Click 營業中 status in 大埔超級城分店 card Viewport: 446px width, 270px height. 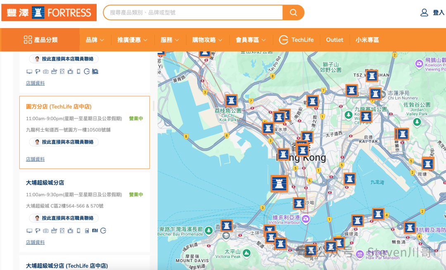[136, 195]
